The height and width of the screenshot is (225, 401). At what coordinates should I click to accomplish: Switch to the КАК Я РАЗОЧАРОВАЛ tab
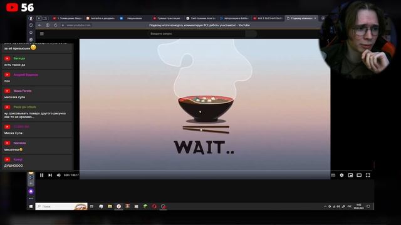point(268,18)
